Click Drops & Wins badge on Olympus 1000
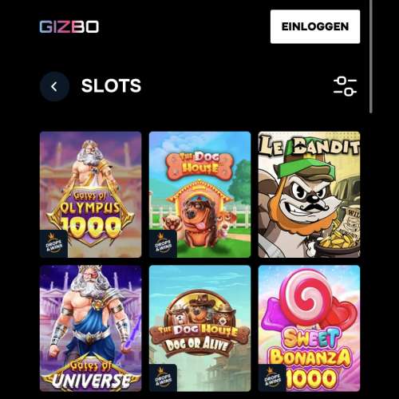399x399 pixels. [53, 243]
